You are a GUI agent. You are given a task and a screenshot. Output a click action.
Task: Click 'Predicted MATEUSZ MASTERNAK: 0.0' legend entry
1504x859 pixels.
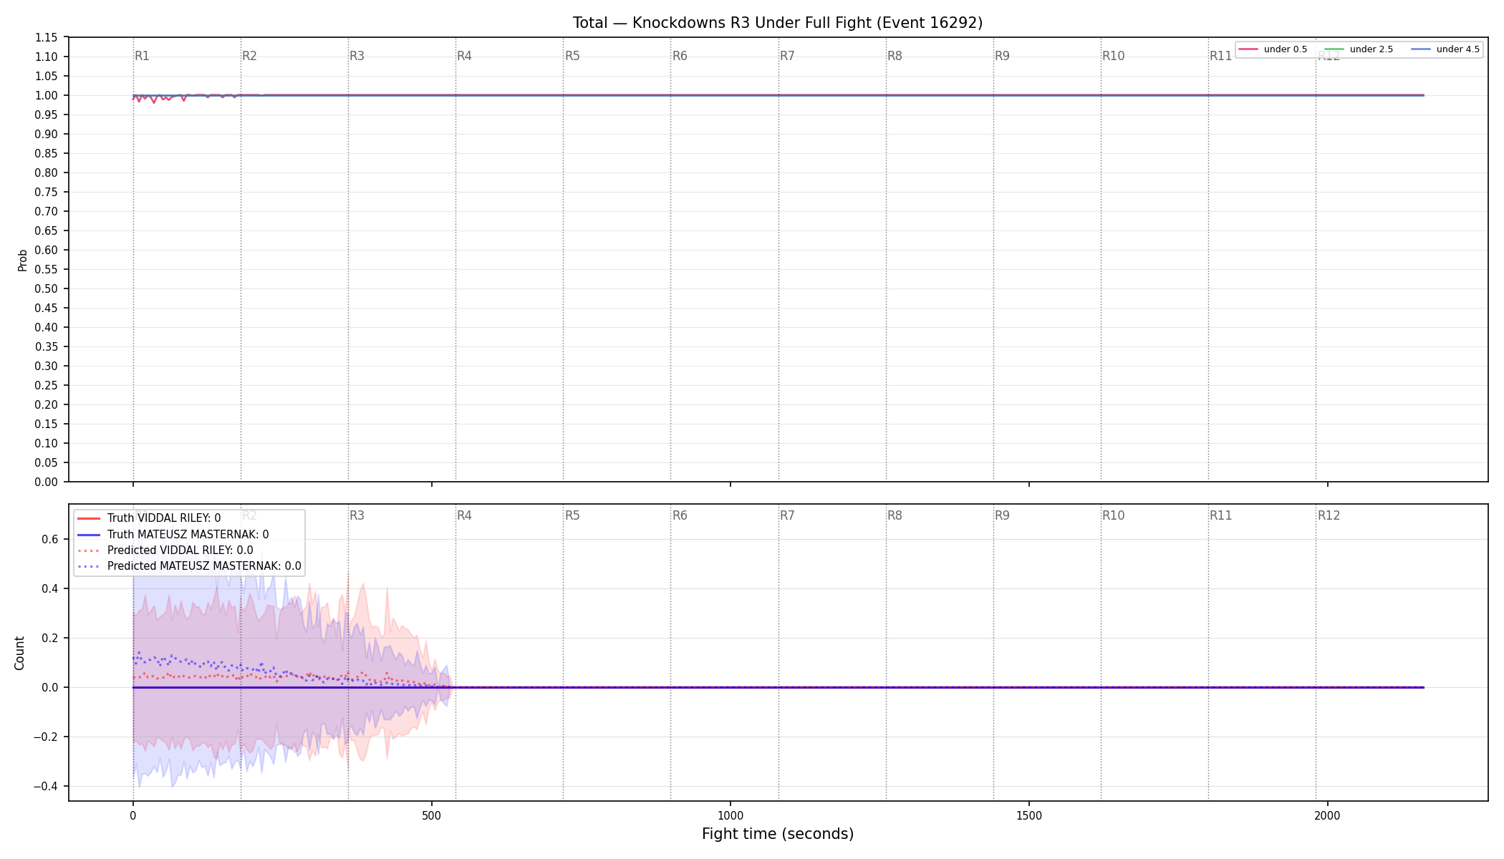(x=189, y=566)
